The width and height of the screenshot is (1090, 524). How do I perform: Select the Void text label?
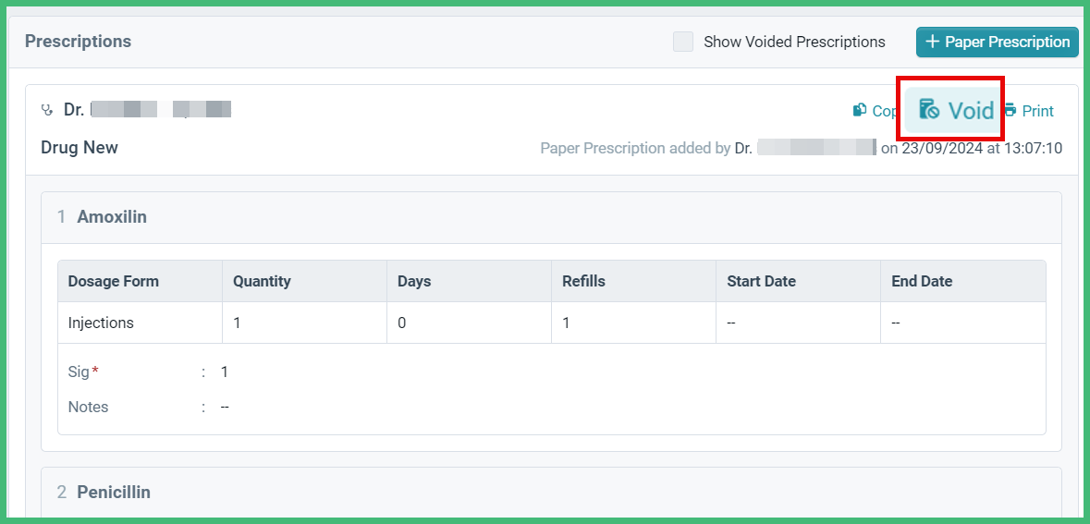pyautogui.click(x=971, y=111)
